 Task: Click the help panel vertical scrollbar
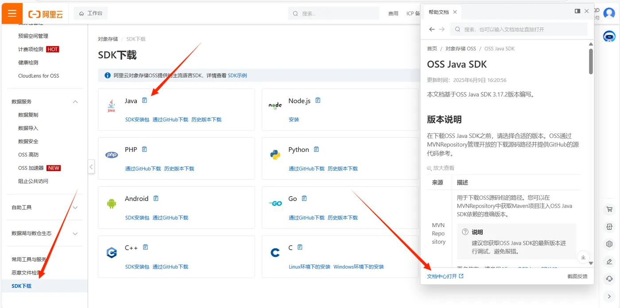(591, 62)
